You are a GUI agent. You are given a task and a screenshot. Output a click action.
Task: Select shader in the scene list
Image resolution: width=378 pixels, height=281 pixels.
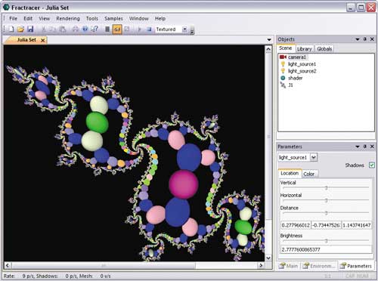(x=295, y=78)
